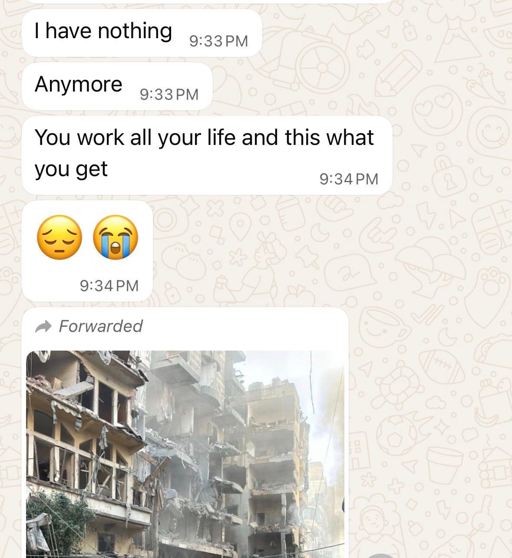Select the "I have nothing" message

(x=142, y=33)
